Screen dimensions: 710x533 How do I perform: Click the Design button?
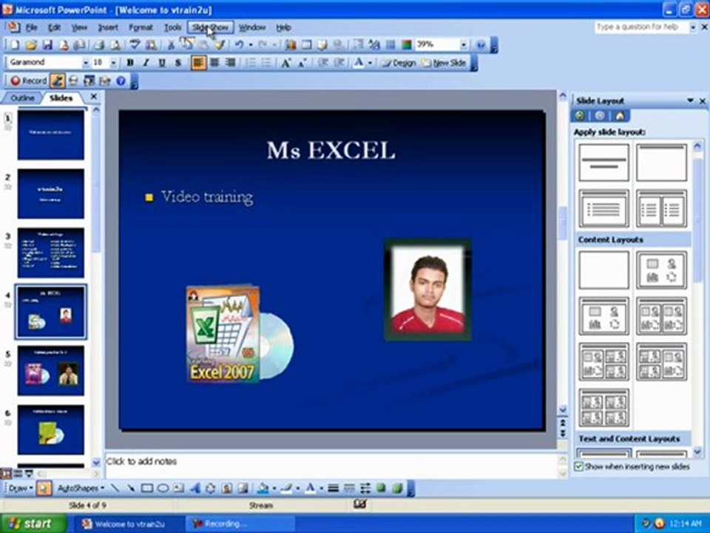pos(399,63)
